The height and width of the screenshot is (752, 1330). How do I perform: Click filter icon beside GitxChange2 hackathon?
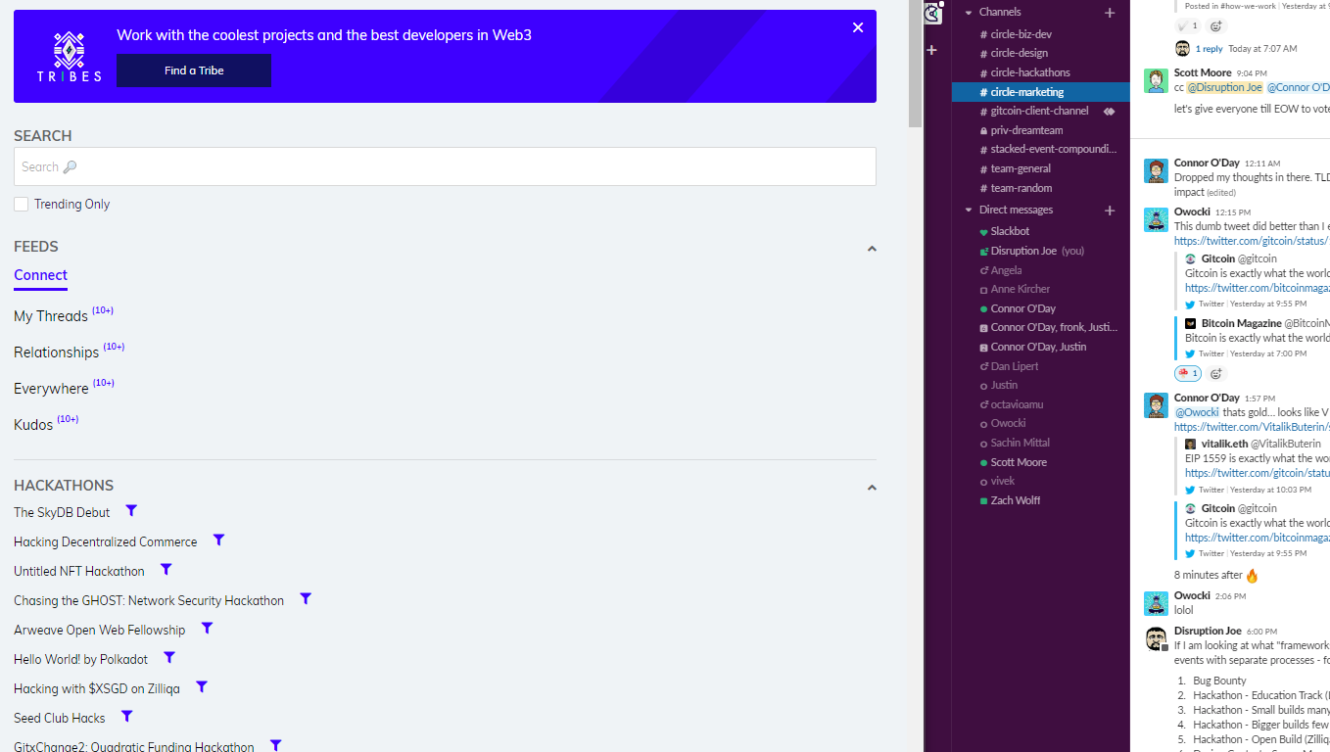point(276,746)
